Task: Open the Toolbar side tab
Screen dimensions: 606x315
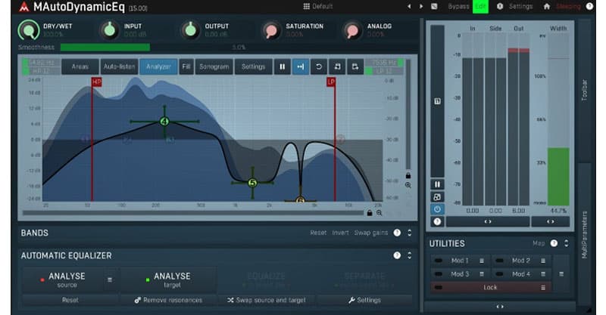Action: (584, 91)
